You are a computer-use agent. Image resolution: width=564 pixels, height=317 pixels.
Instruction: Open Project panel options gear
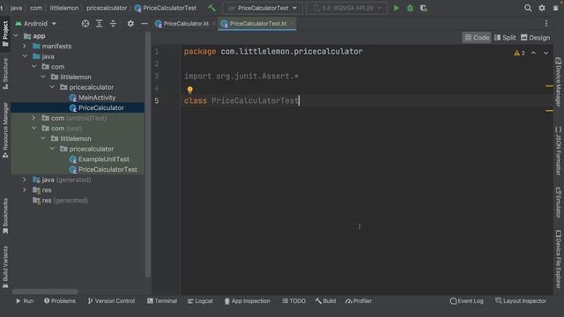pyautogui.click(x=130, y=24)
